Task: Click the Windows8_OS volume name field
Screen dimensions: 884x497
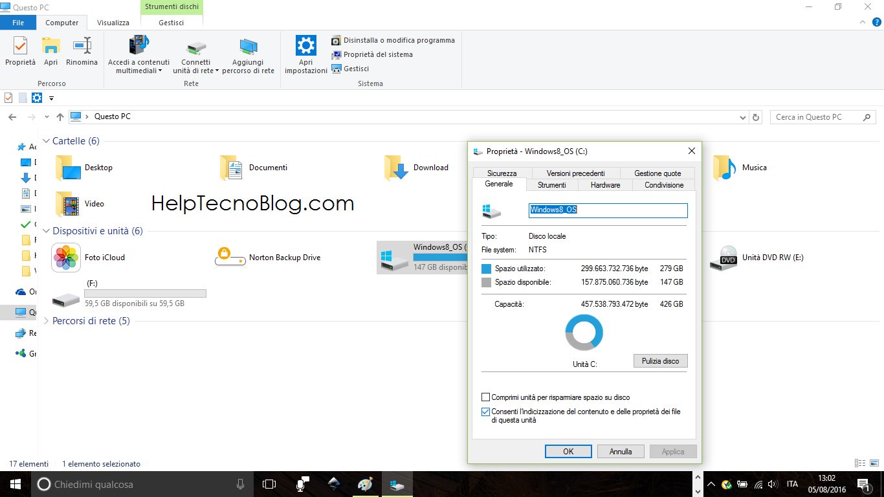Action: click(x=608, y=210)
